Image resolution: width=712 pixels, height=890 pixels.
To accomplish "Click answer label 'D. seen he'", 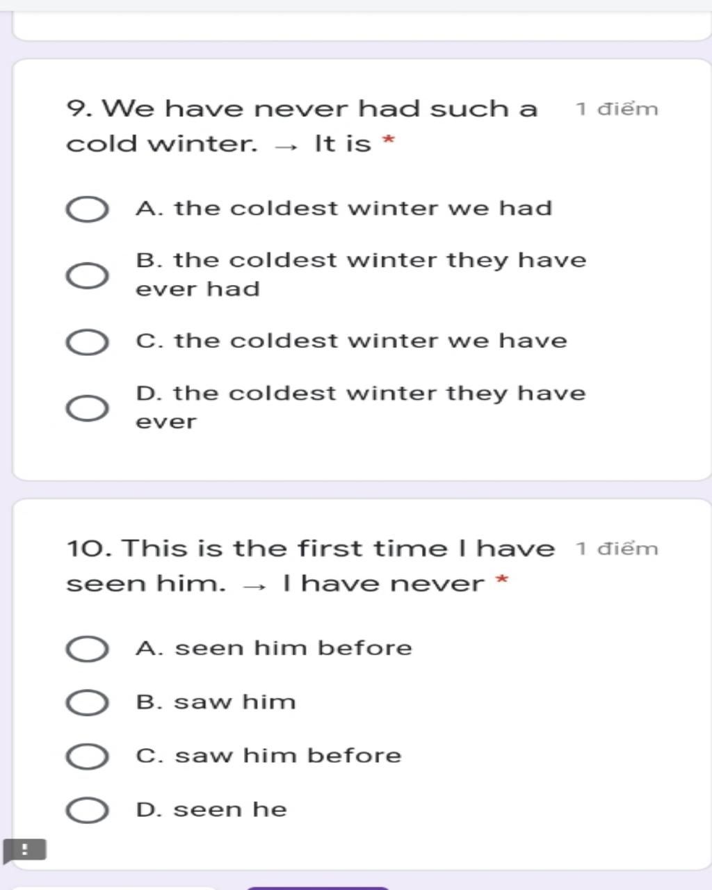I will coord(211,809).
